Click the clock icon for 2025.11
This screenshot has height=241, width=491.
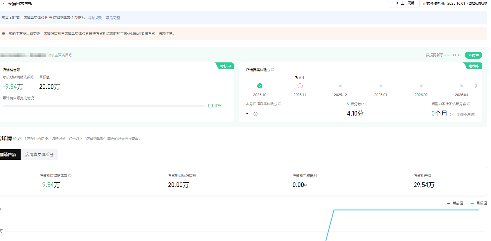[300, 86]
